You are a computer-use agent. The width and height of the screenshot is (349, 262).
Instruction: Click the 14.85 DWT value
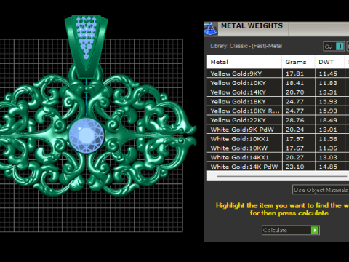pyautogui.click(x=328, y=167)
